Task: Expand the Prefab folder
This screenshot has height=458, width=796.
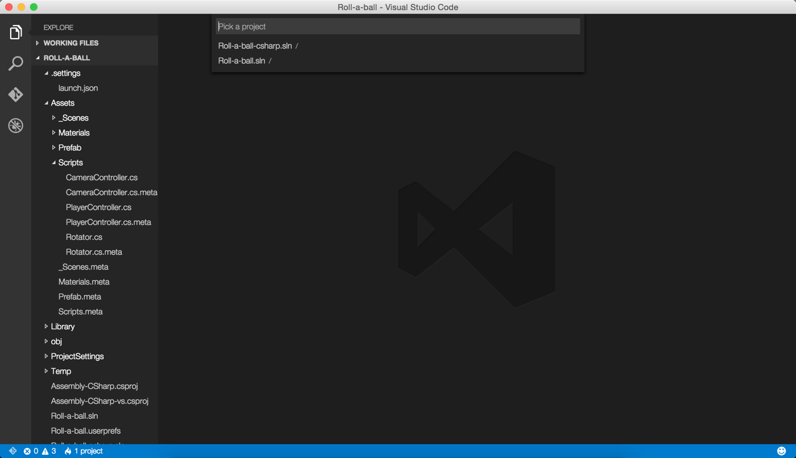Action: [x=95, y=148]
